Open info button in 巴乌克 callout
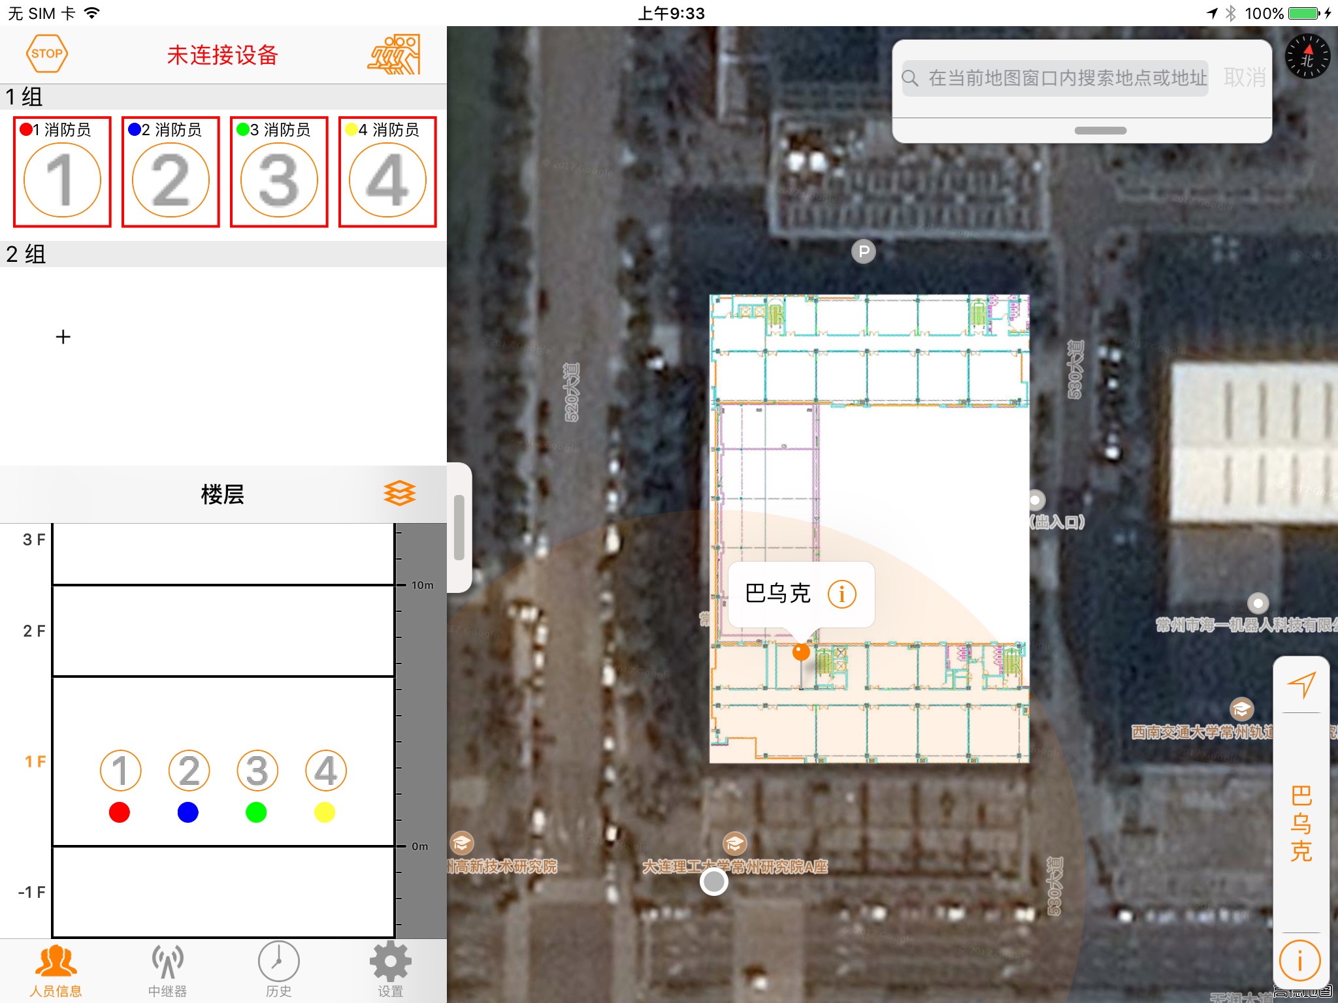The height and width of the screenshot is (1003, 1338). 841,594
